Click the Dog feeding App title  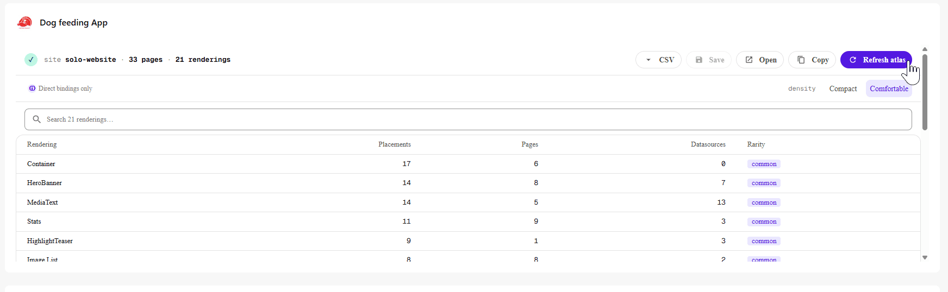(73, 23)
